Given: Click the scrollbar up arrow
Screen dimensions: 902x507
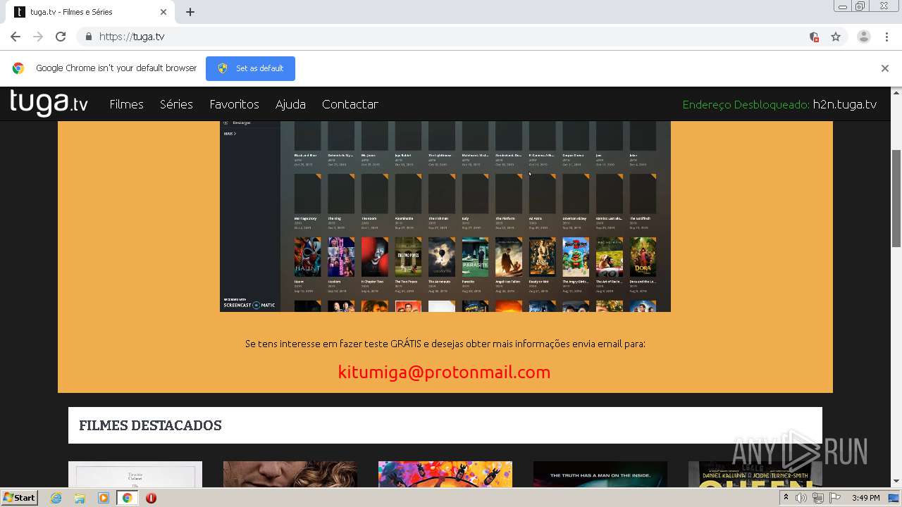Looking at the screenshot, I should [896, 92].
